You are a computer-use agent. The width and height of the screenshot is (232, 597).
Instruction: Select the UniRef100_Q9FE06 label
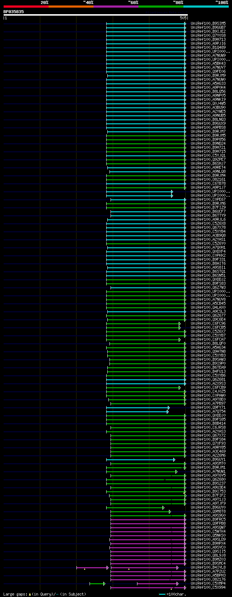click(208, 71)
